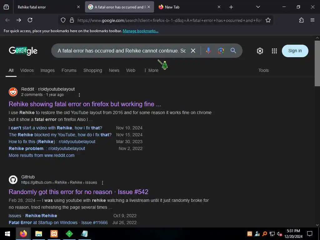
Task: Open the Reddit result's three-dot menu
Action: [x=79, y=95]
